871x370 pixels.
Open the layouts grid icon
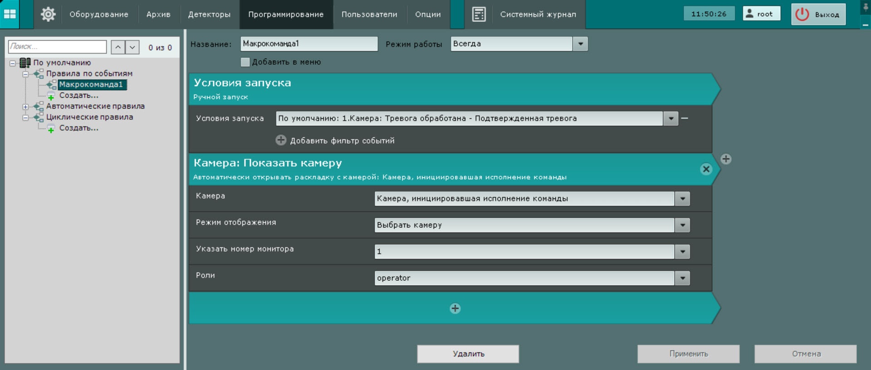(10, 14)
